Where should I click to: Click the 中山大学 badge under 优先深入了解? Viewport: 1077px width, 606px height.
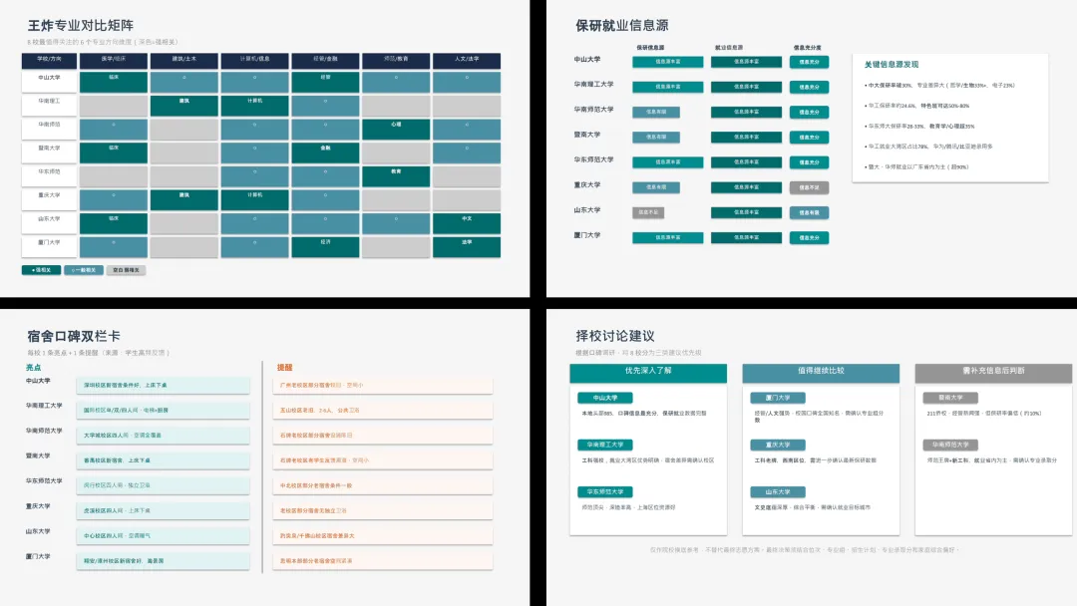605,398
